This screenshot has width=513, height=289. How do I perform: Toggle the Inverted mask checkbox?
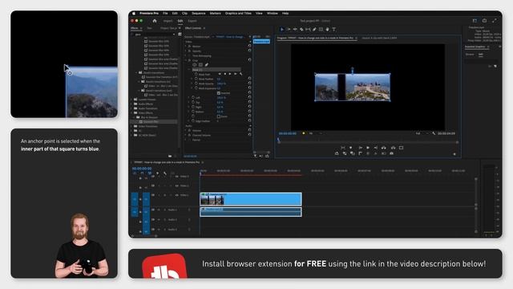tap(219, 93)
